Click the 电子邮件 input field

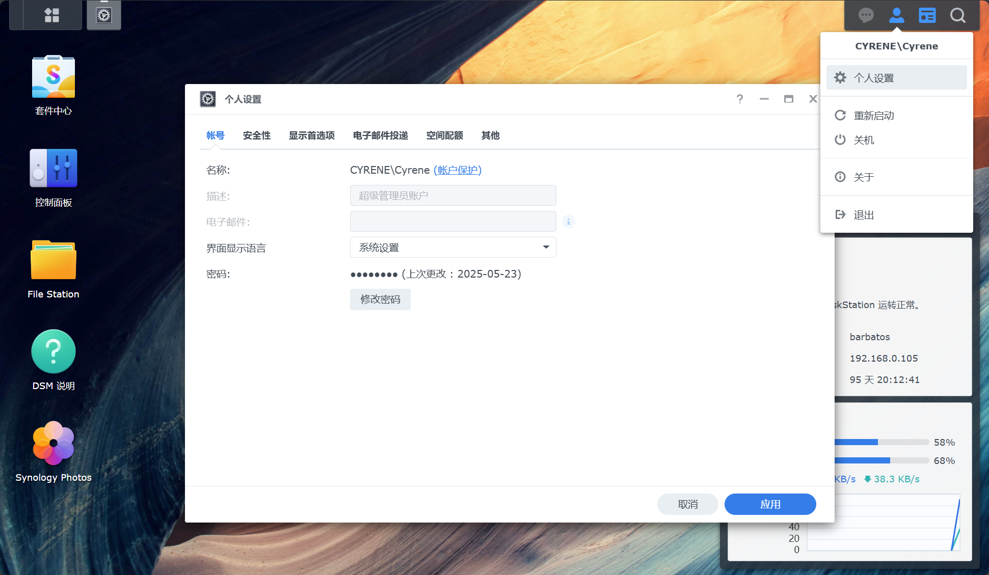[453, 222]
